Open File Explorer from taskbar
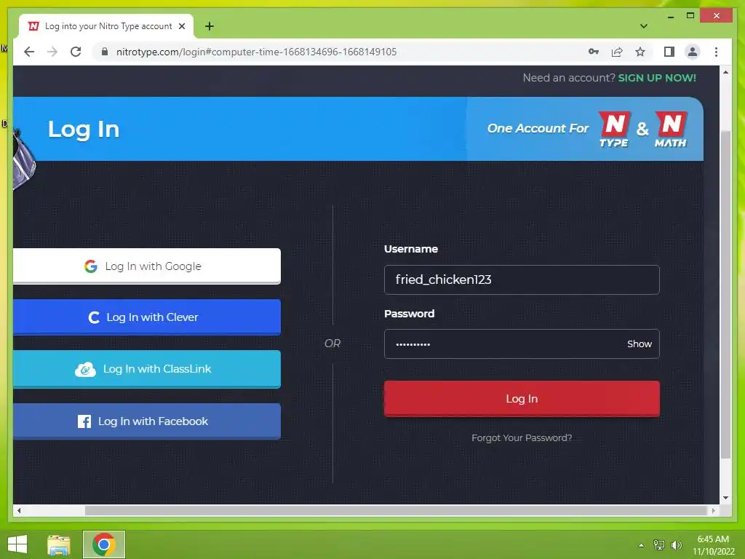The image size is (745, 559). pyautogui.click(x=59, y=544)
